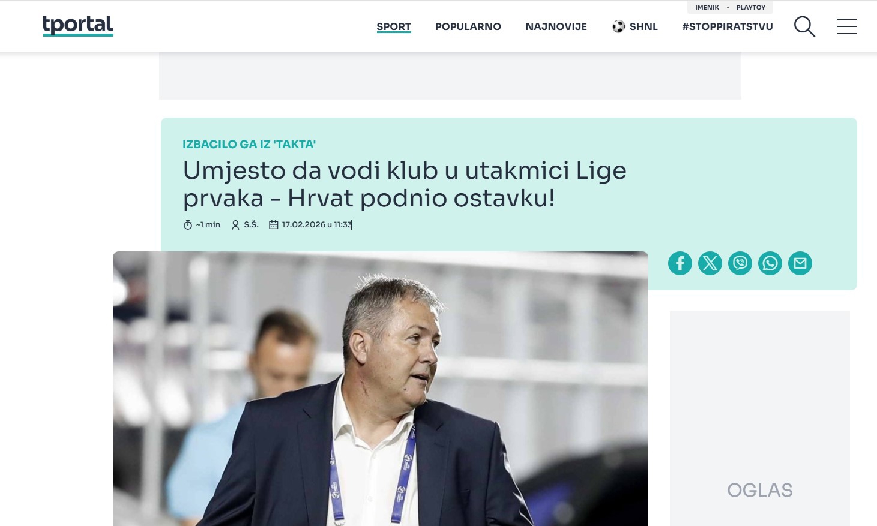
Task: Open the hamburger menu icon
Action: pos(847,26)
